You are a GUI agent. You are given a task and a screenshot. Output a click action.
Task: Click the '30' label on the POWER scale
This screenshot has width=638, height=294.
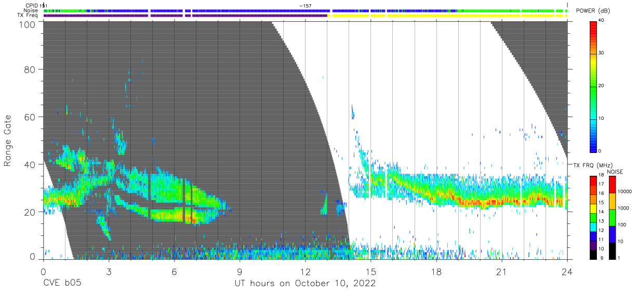[x=601, y=53]
